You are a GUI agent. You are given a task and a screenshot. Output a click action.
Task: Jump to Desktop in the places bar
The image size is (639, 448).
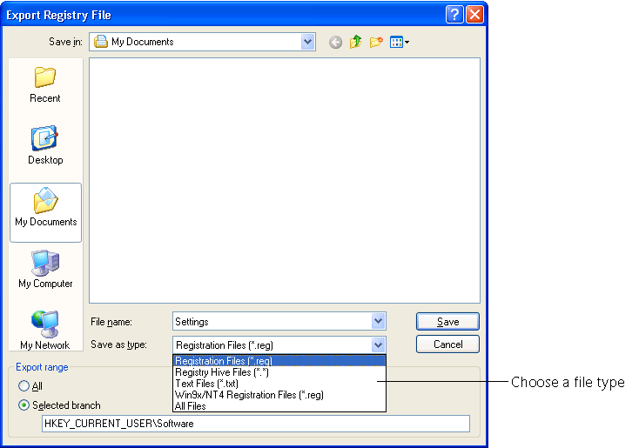(45, 145)
